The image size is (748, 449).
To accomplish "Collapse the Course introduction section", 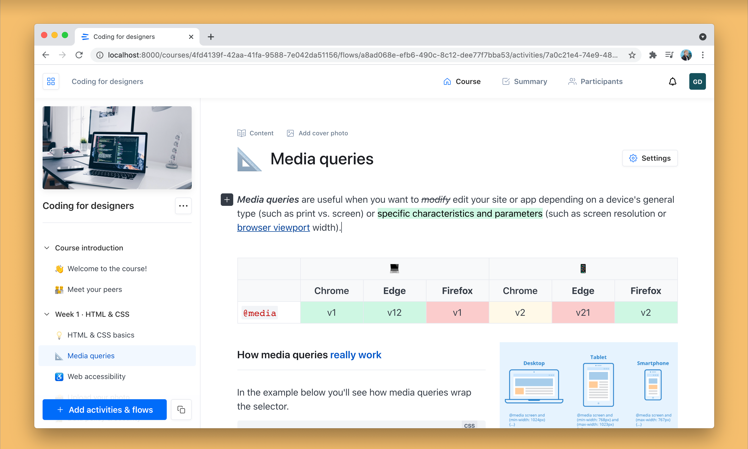I will [47, 248].
